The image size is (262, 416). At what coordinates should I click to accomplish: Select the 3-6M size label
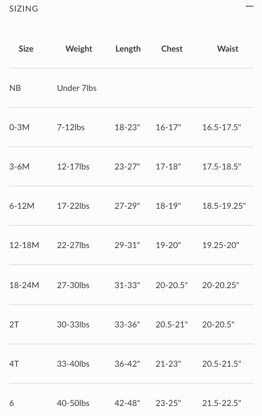point(19,167)
